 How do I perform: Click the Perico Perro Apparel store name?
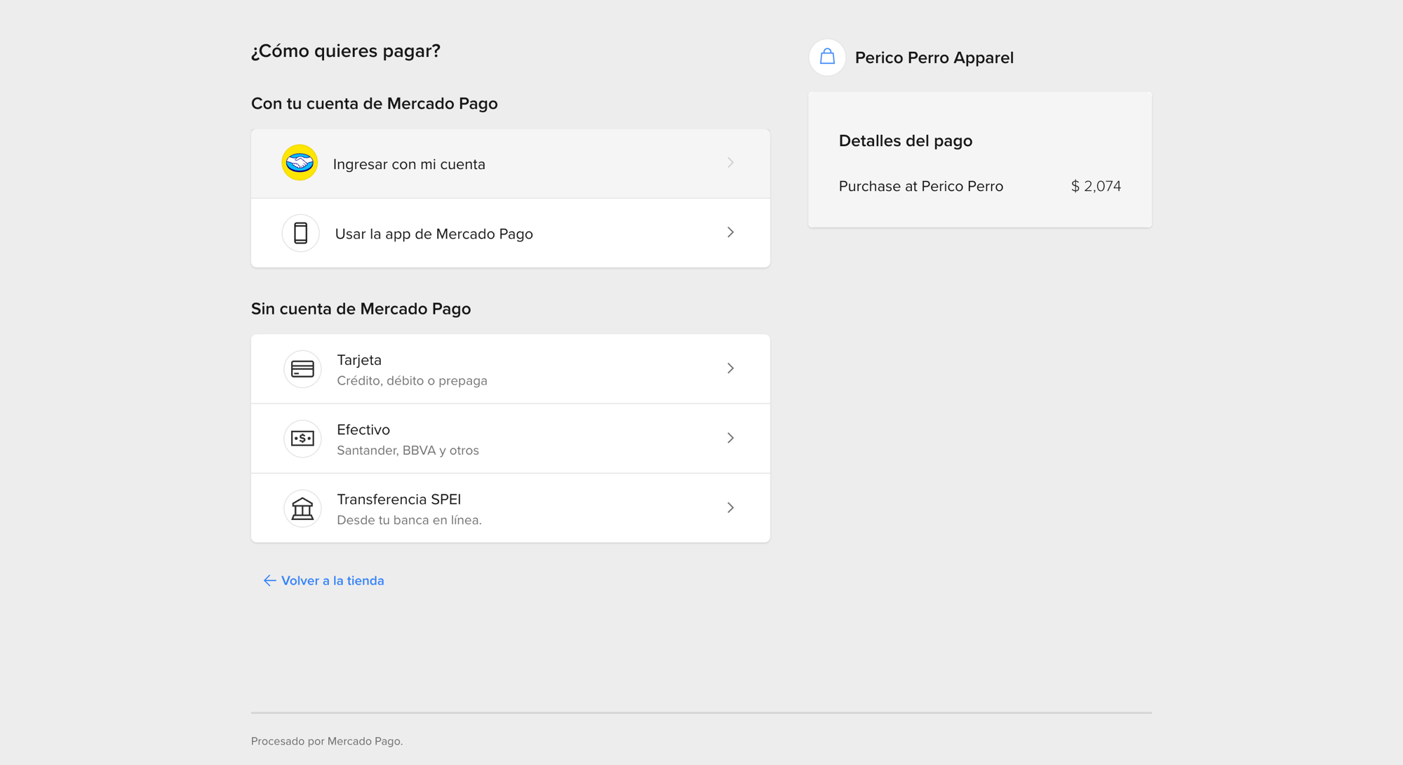(x=934, y=58)
